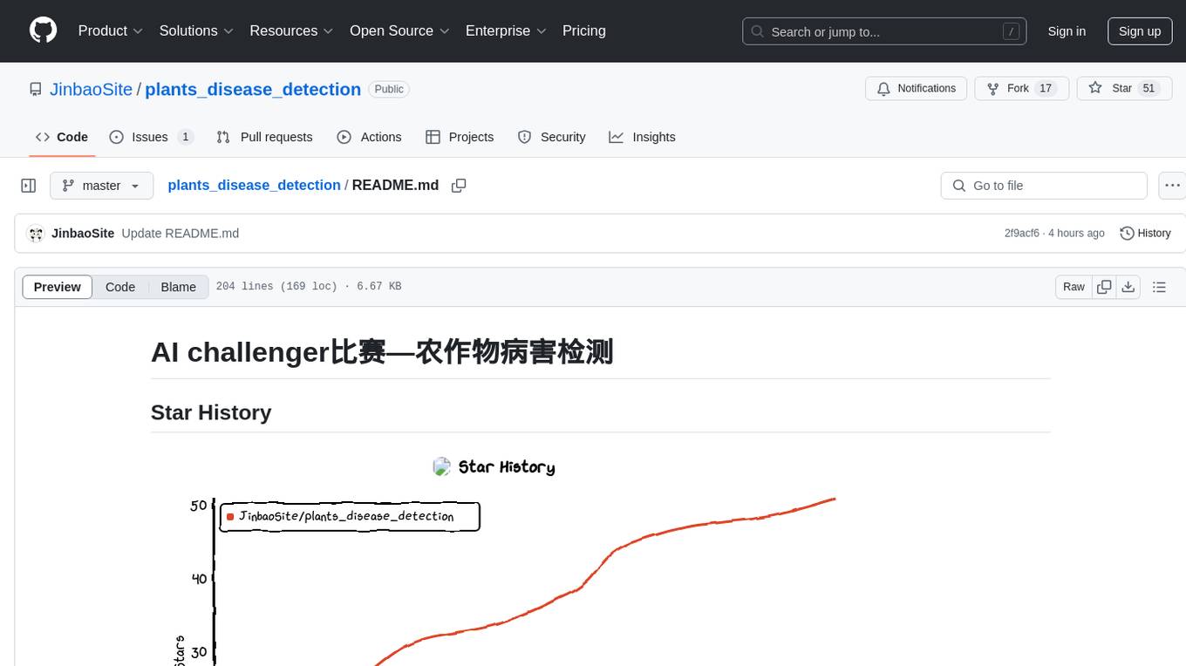Click the Star History chart image
The width and height of the screenshot is (1186, 666).
click(x=506, y=558)
